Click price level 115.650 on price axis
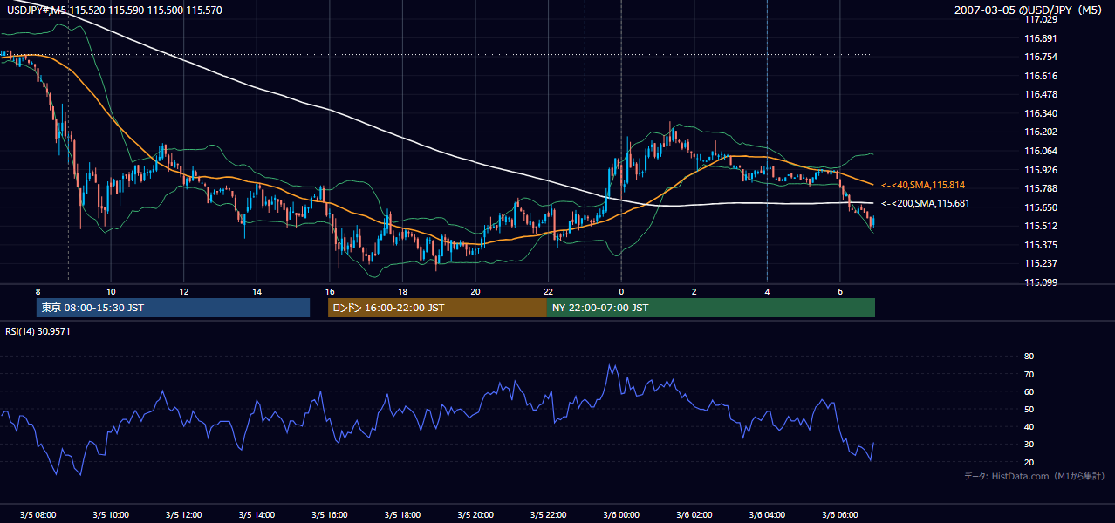 1040,207
